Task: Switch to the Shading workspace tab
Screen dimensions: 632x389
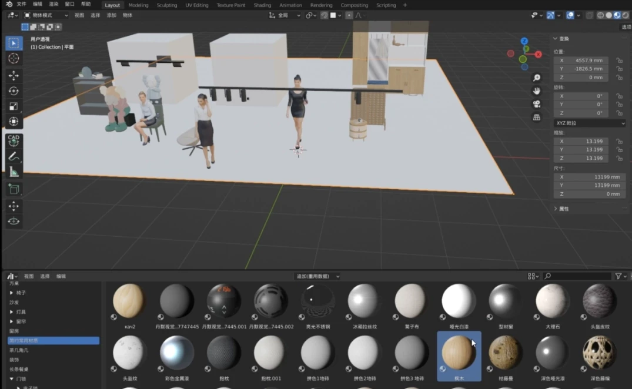Action: (262, 5)
